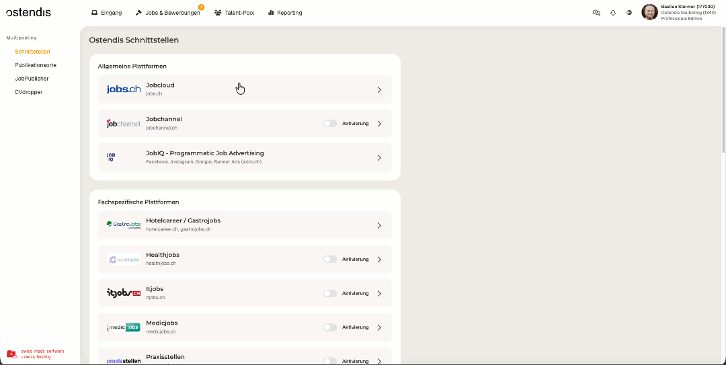Screen dimensions: 726x365
Task: Open Publikationsorte in the sidebar
Action: (36, 65)
